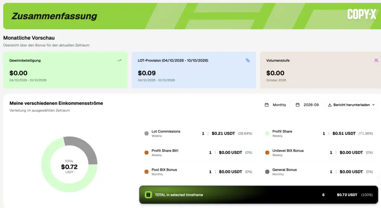Click the Meine verschiedenen Einkommensströme heading

coord(56,103)
